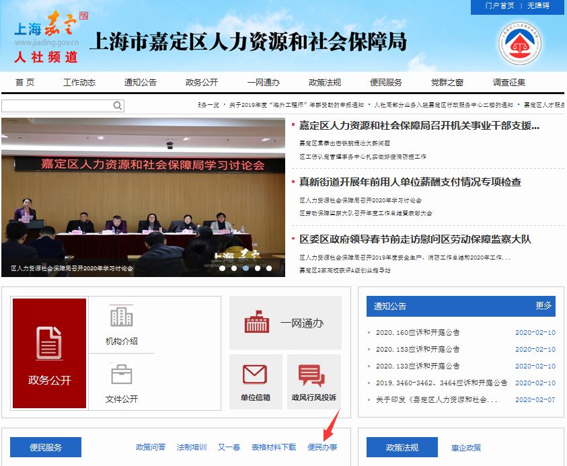The height and width of the screenshot is (466, 567).
Task: Open news 区人力资源社会保障局召开2020年学习讨论会
Action: click(x=360, y=200)
